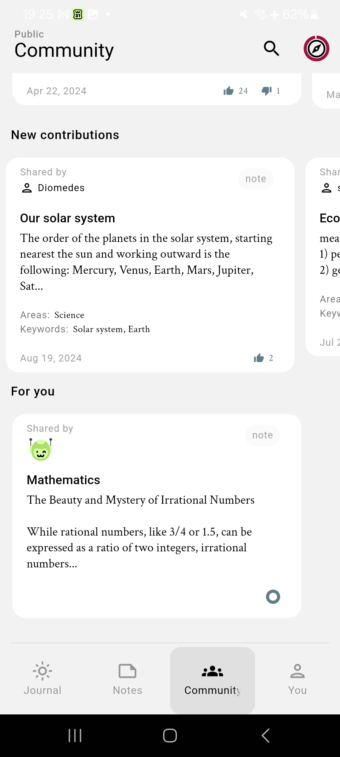Like the Apr 22 post thumbs-up
Screen dimensions: 340x757
pos(229,91)
